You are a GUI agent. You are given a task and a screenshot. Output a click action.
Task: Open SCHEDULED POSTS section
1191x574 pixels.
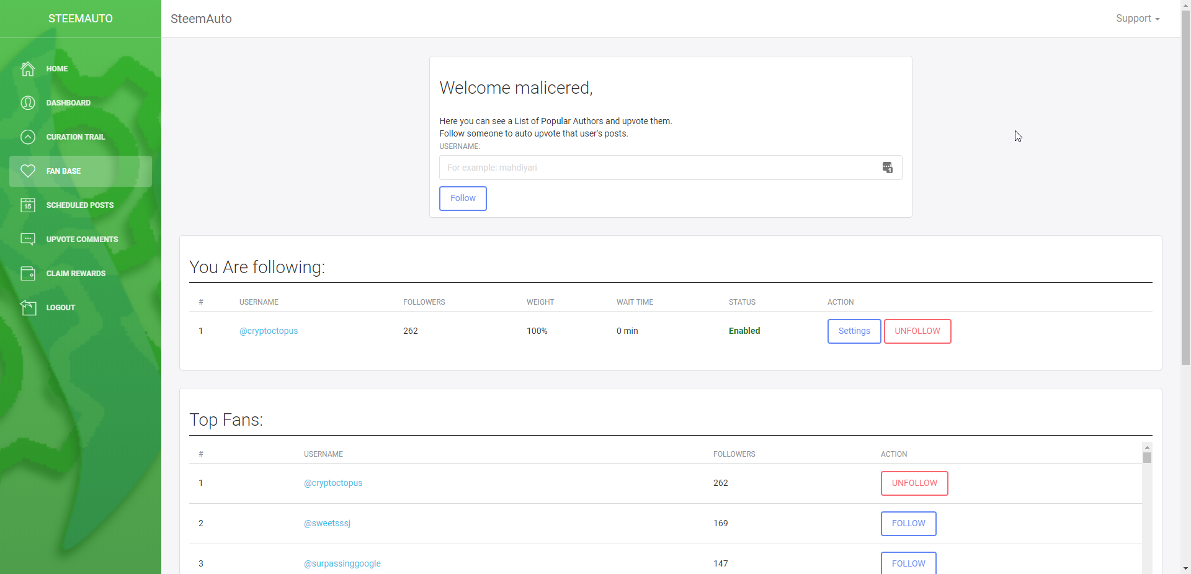(81, 205)
